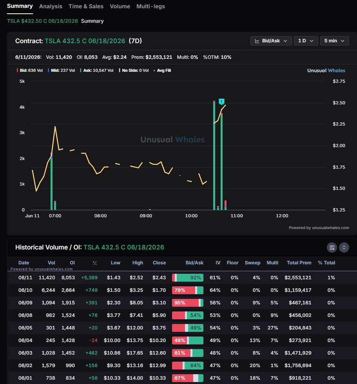The image size is (357, 384).
Task: Click the 61% bid/ask bar for 06/03
Action: coord(188,353)
